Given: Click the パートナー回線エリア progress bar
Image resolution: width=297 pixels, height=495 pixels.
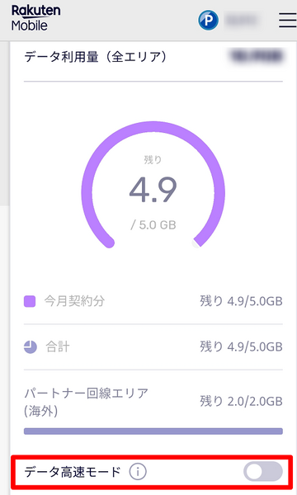Looking at the screenshot, I should pos(153,431).
